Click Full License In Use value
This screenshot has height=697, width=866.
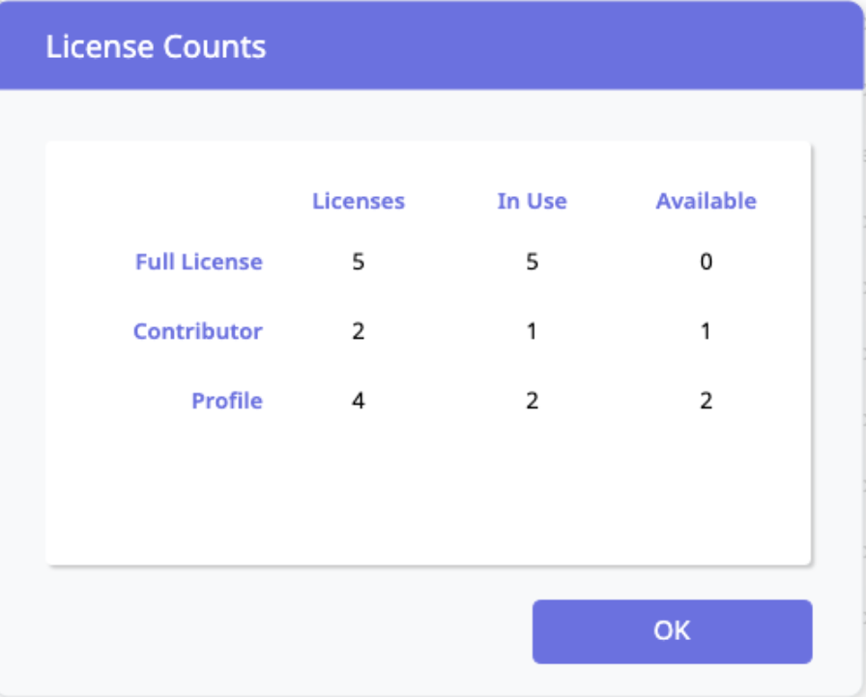[x=532, y=262]
